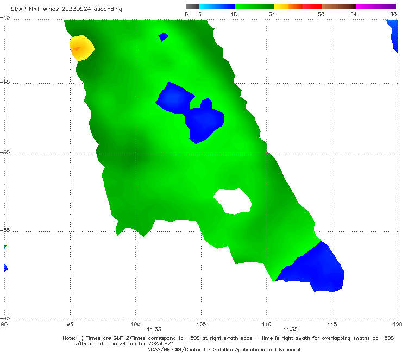Image resolution: width=402 pixels, height=353 pixels.
Task: Click the large blue low-wind area in the center
Action: click(x=191, y=112)
